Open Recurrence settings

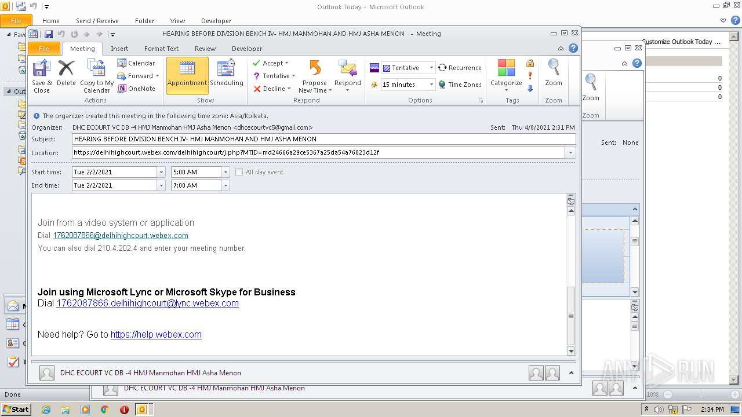[x=460, y=68]
